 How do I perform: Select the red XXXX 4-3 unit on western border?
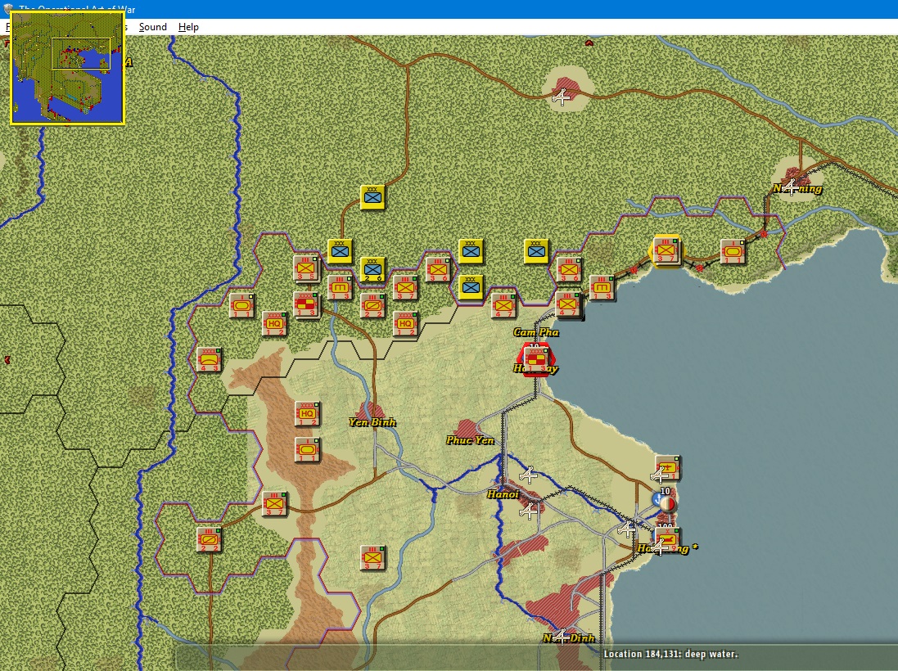point(209,360)
